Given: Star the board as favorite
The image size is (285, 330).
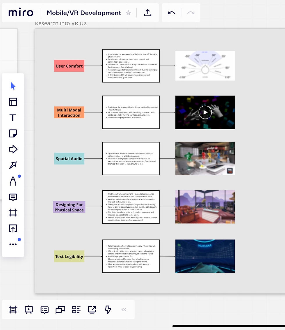Looking at the screenshot, I should click(x=128, y=13).
